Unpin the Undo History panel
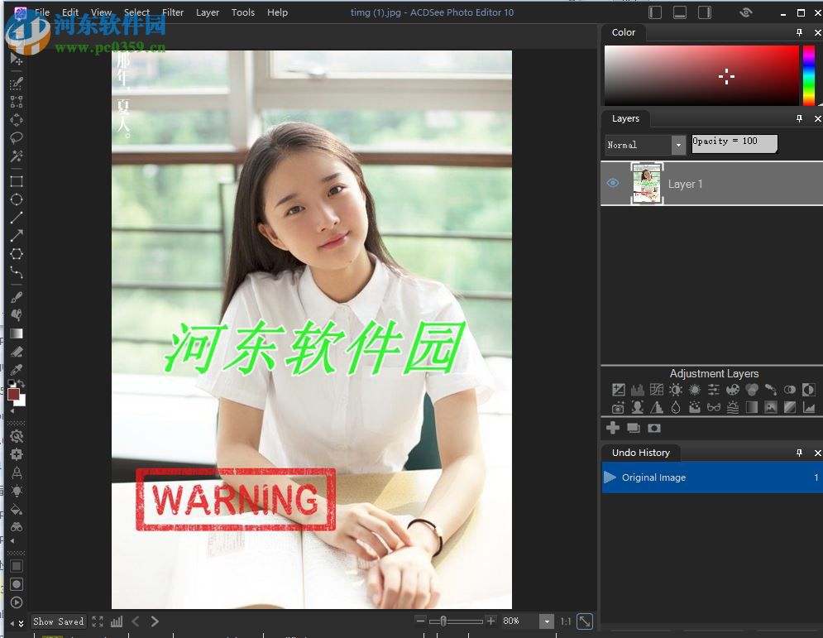Viewport: 823px width, 638px height. click(x=799, y=453)
